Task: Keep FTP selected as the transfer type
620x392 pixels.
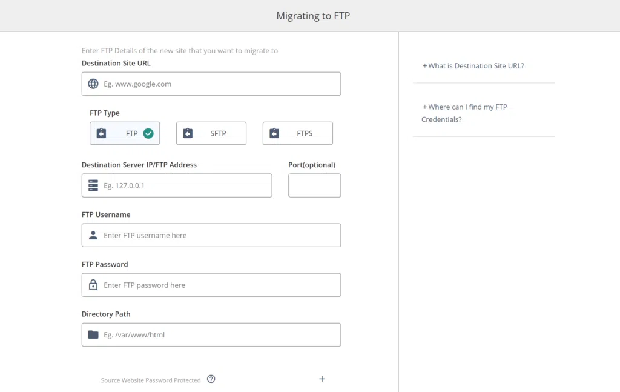Action: pos(125,133)
